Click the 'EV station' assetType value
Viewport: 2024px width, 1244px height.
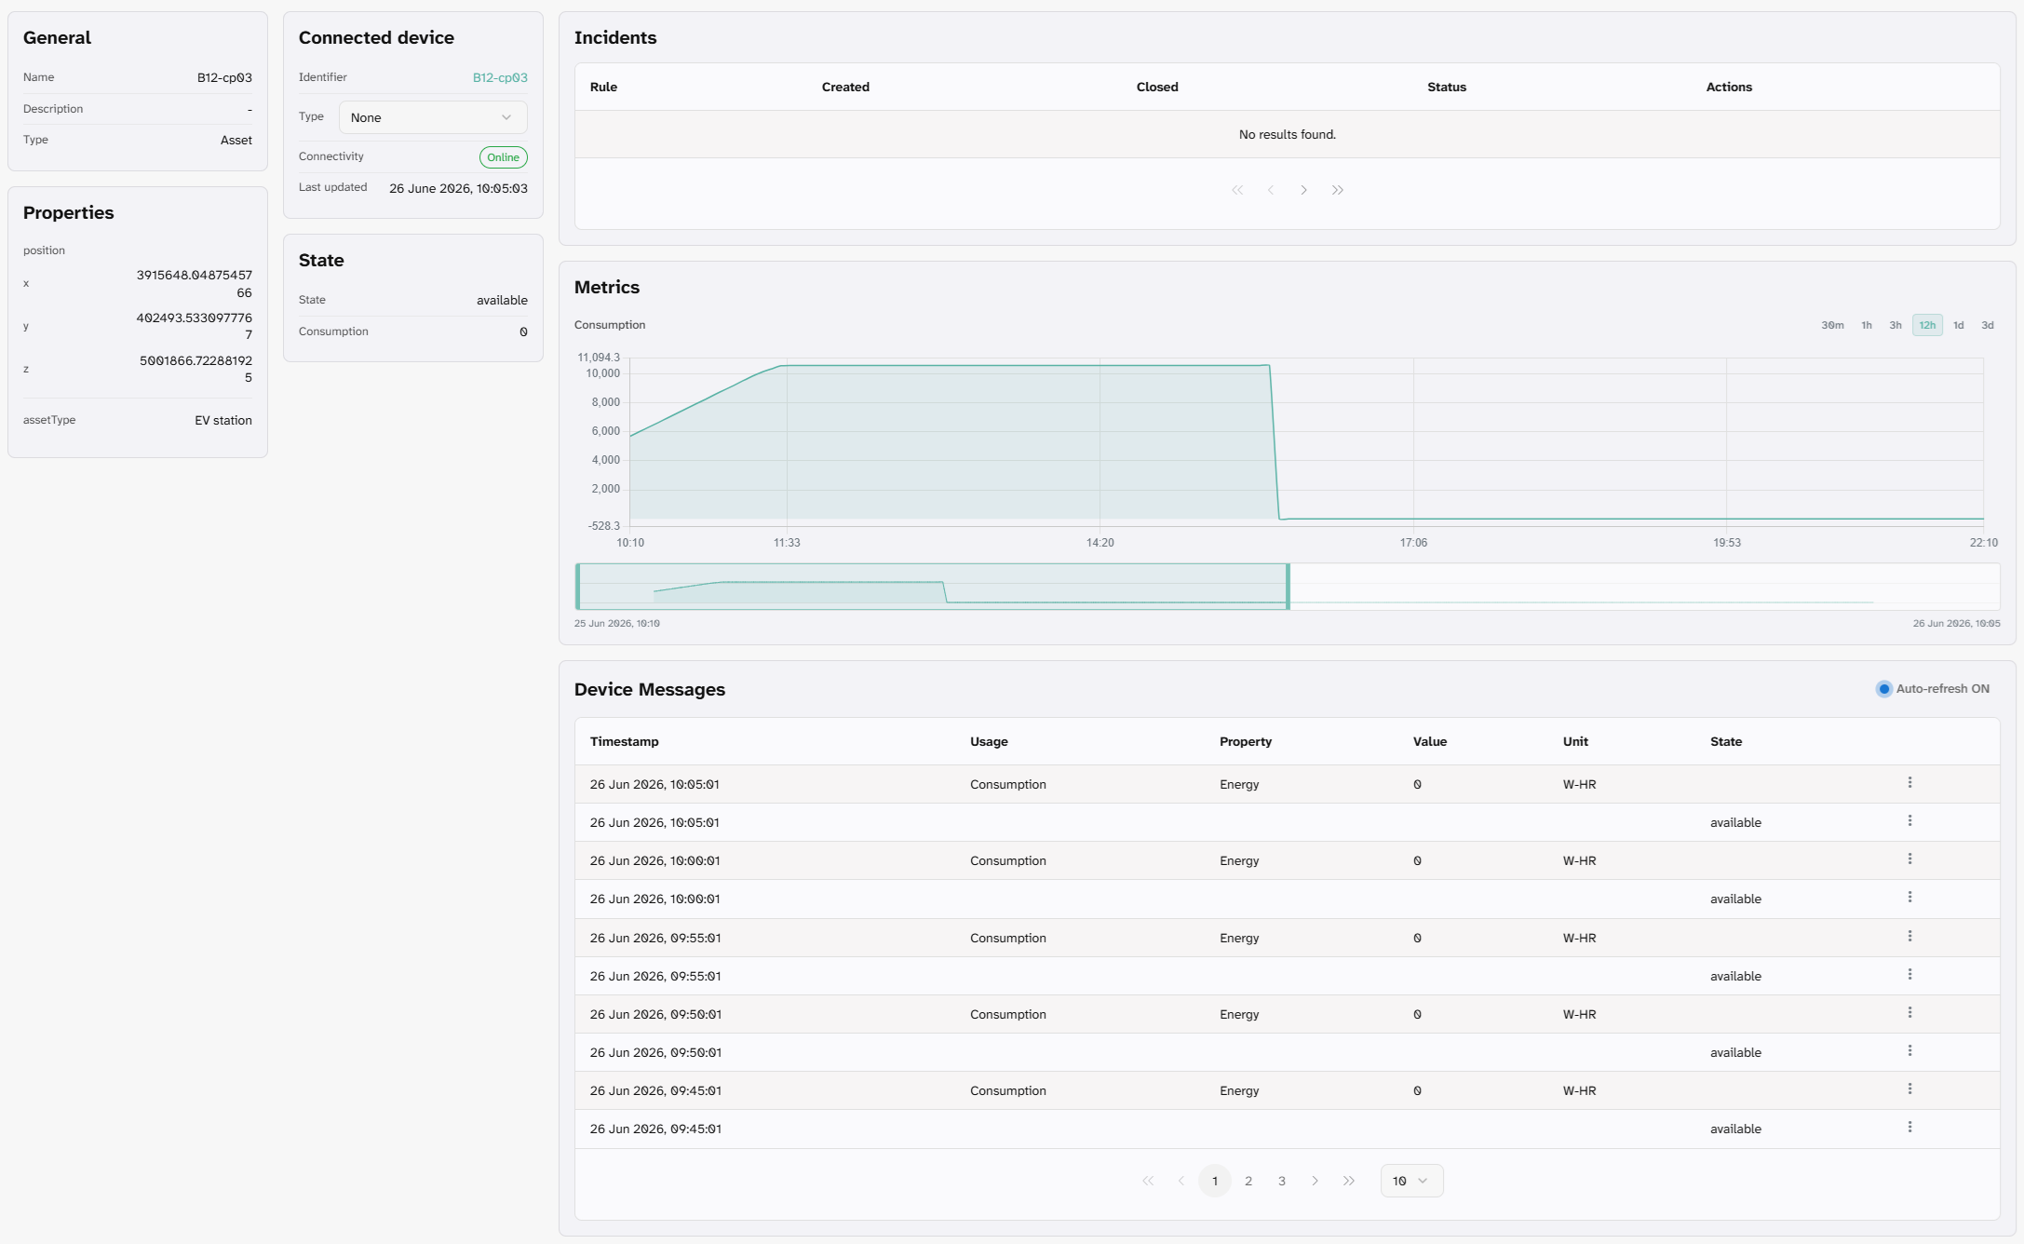(223, 420)
